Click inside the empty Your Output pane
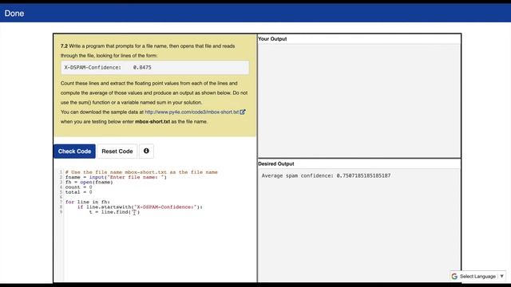The image size is (511, 287). tap(359, 101)
